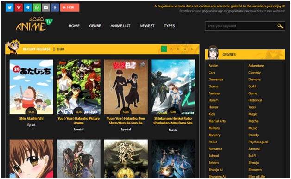Select the Comedy genre

click(x=255, y=73)
